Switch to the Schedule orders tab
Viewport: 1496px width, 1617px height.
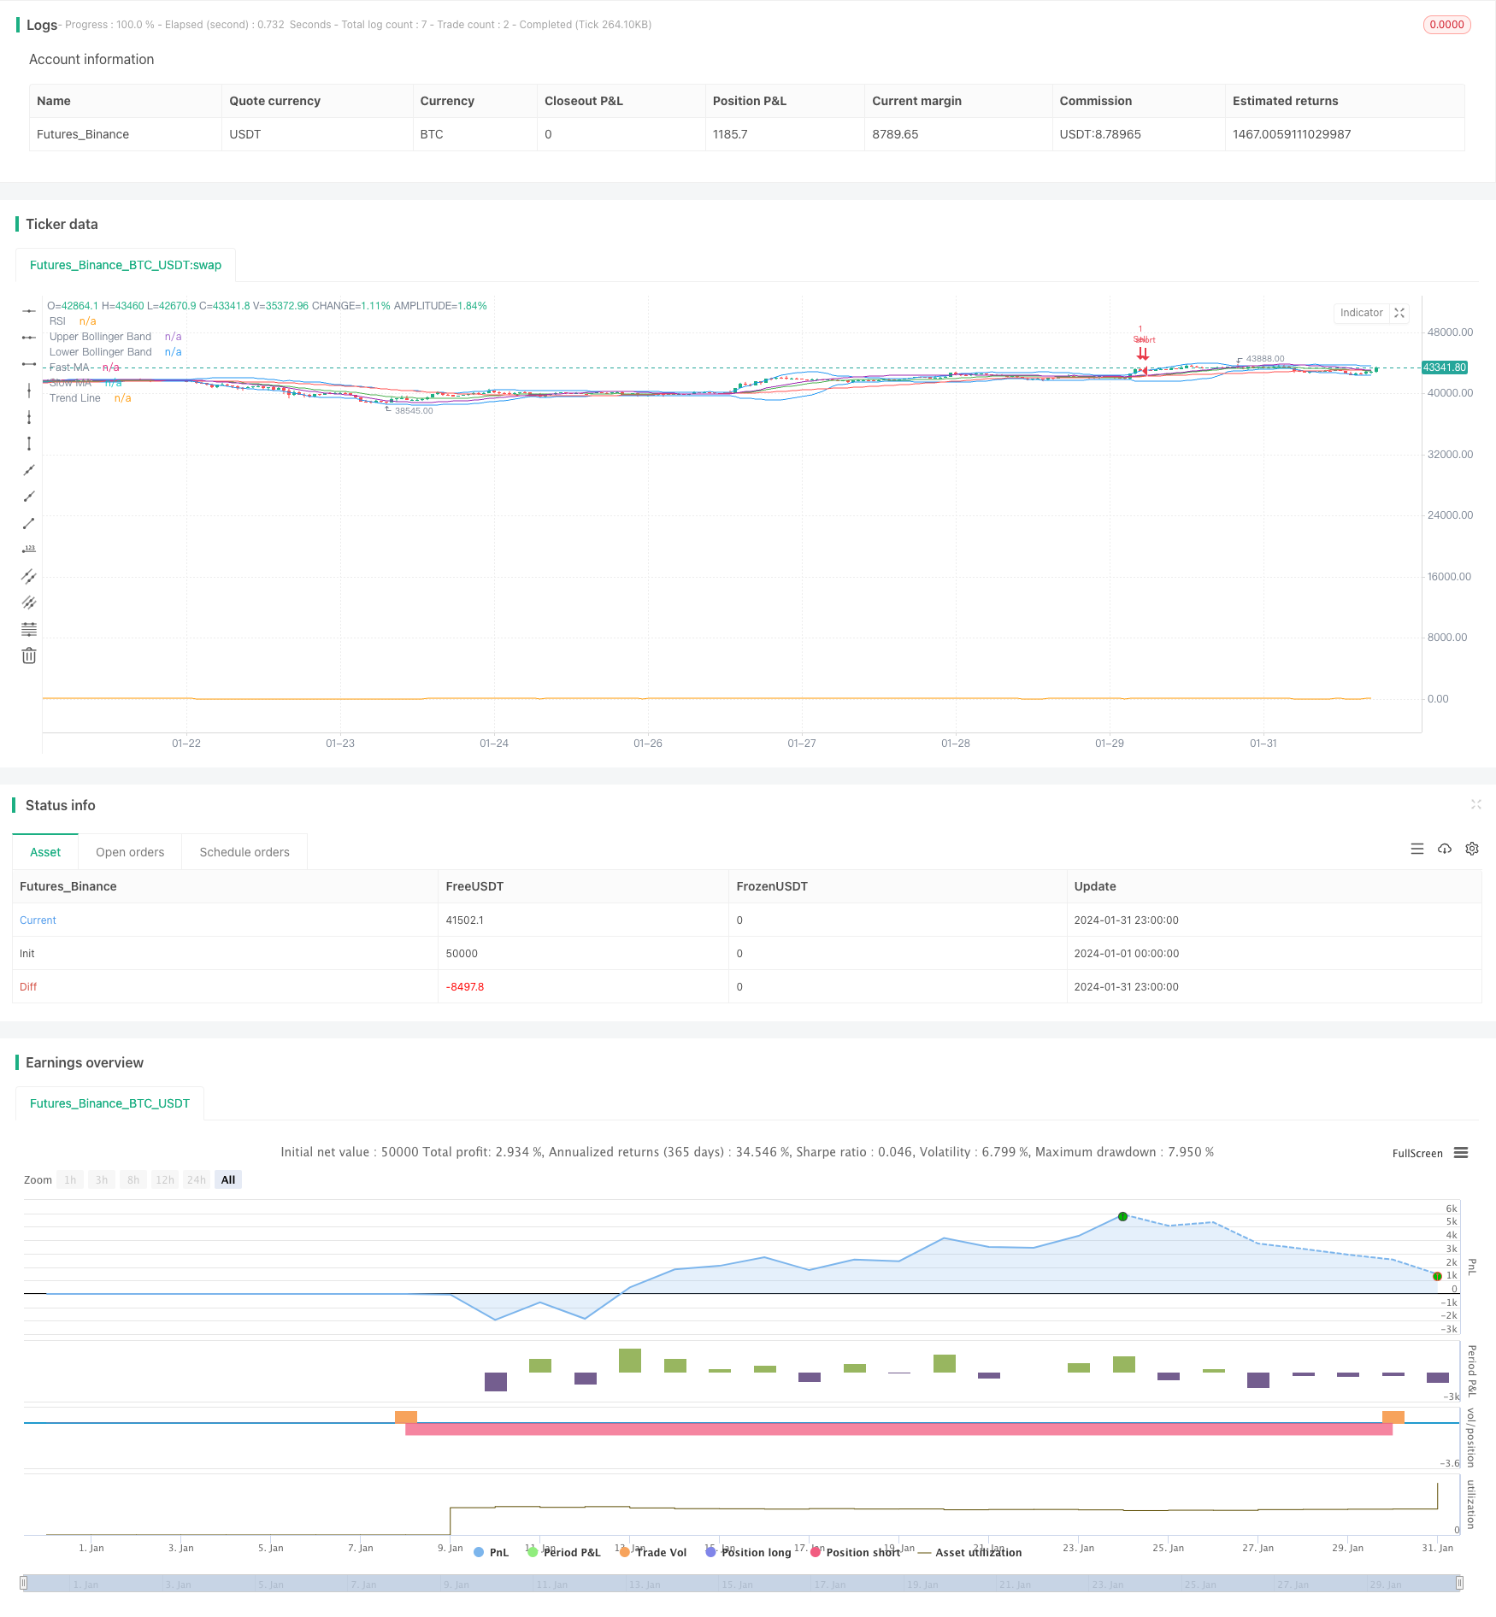click(244, 852)
